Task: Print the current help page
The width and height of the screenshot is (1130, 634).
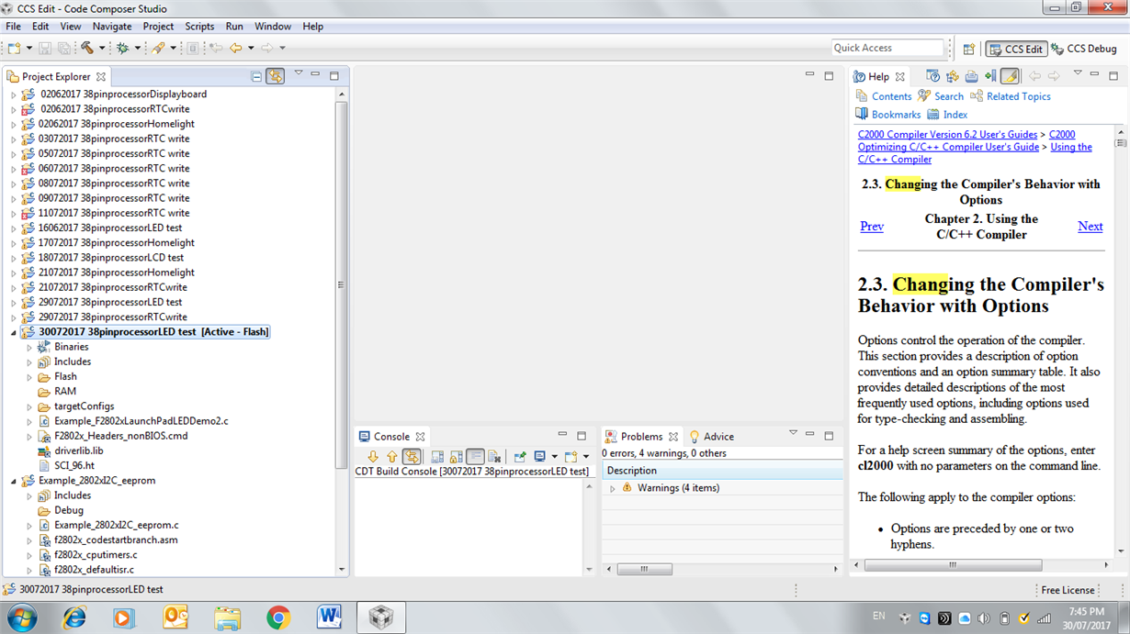Action: [x=971, y=76]
